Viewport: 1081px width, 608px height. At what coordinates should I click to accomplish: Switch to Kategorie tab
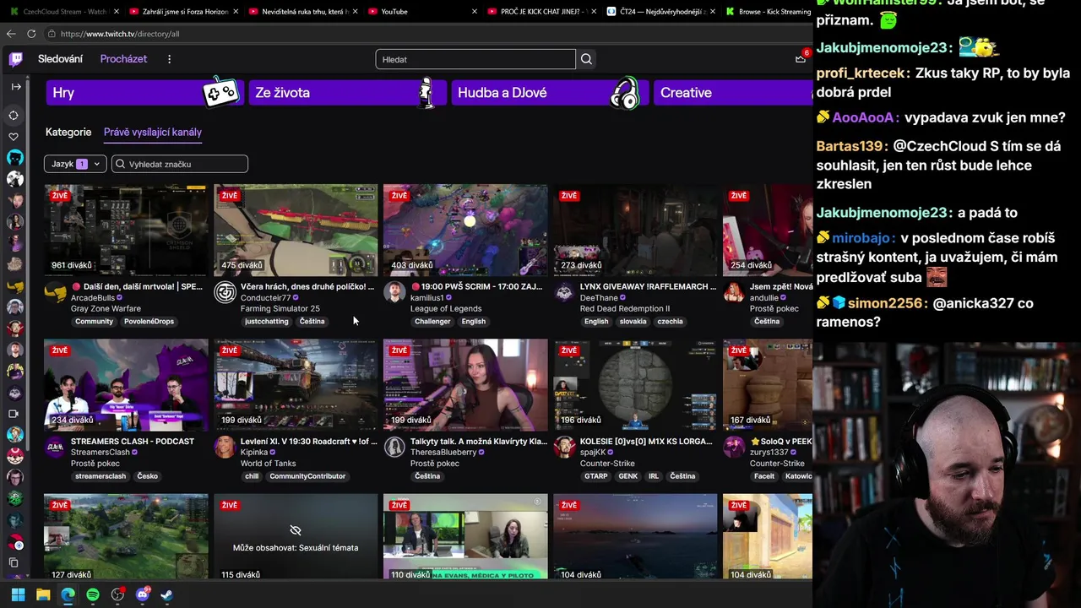click(x=68, y=132)
